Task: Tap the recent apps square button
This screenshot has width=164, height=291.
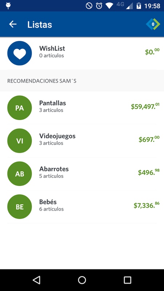Action: click(128, 280)
